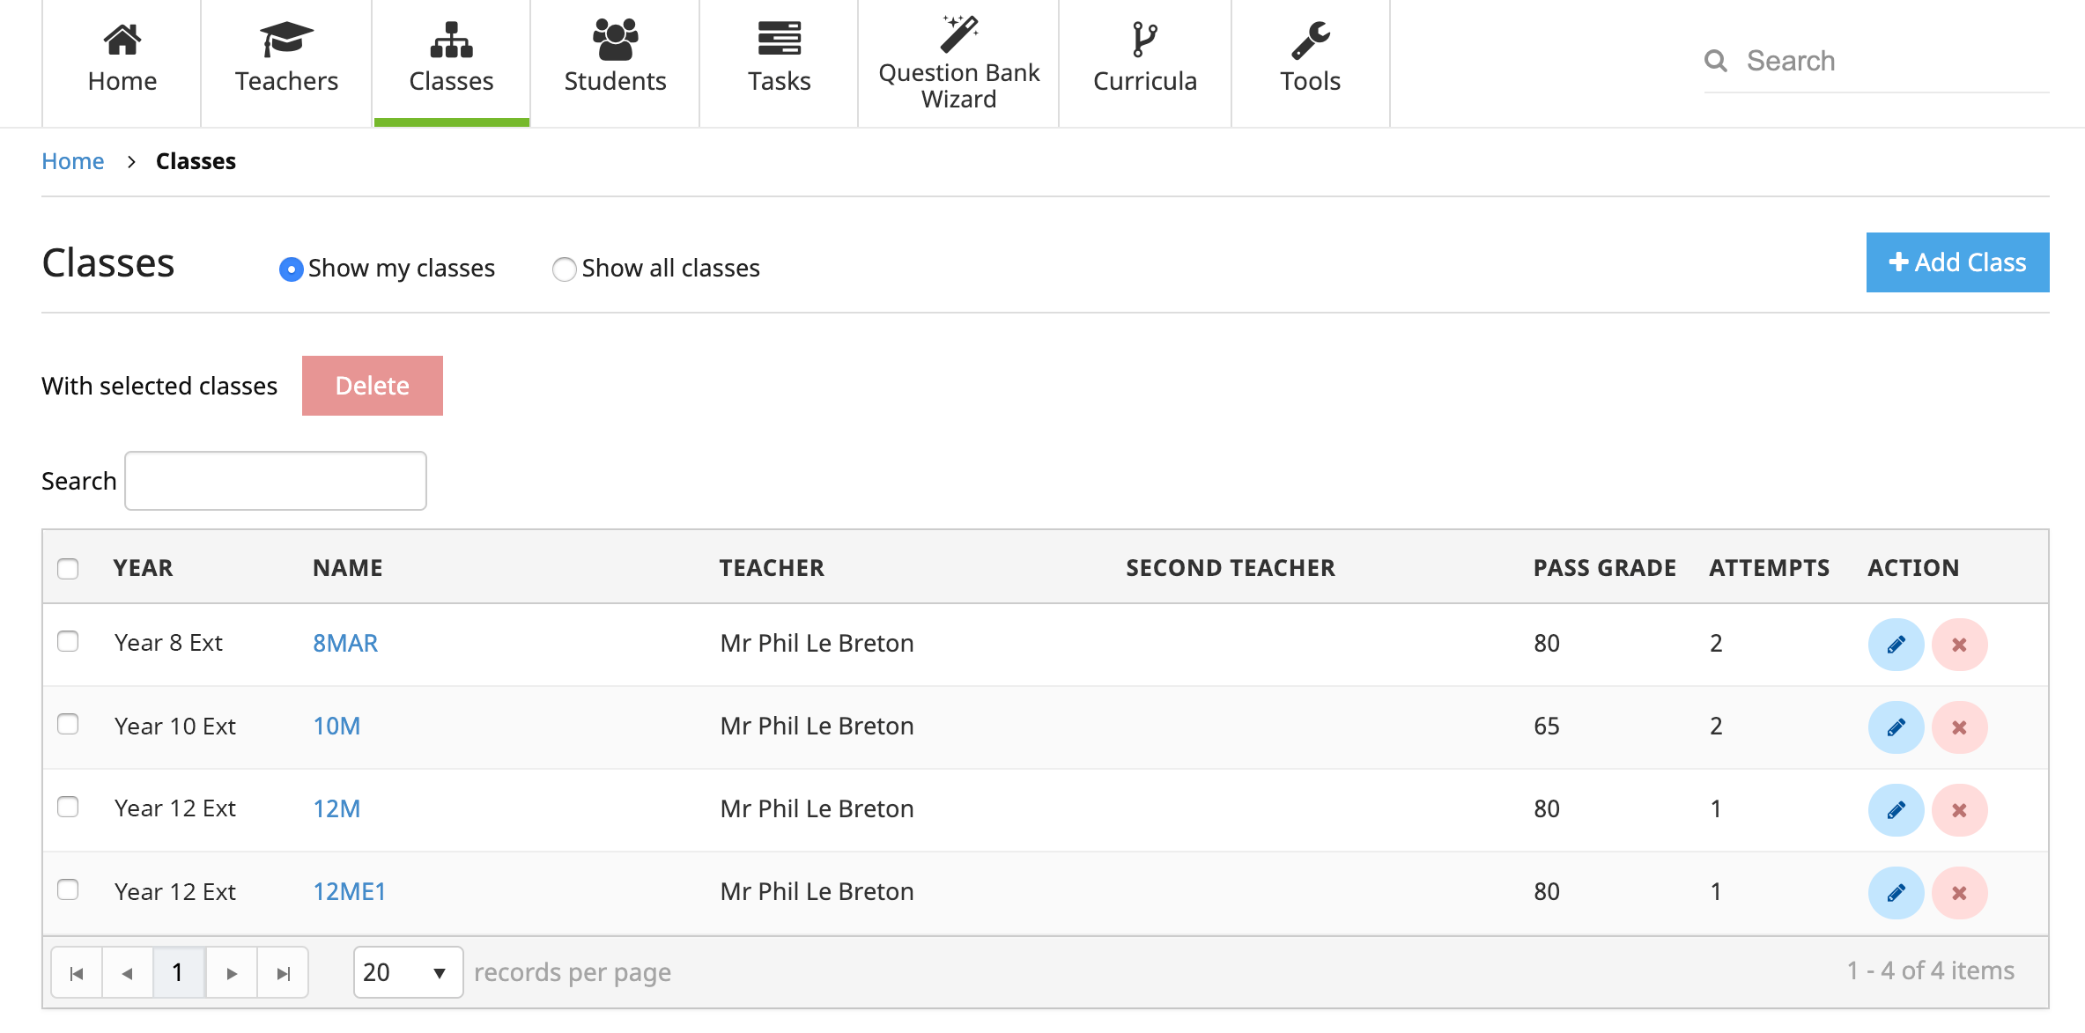Tick the checkbox for the 8MAR row
This screenshot has width=2085, height=1033.
[68, 641]
